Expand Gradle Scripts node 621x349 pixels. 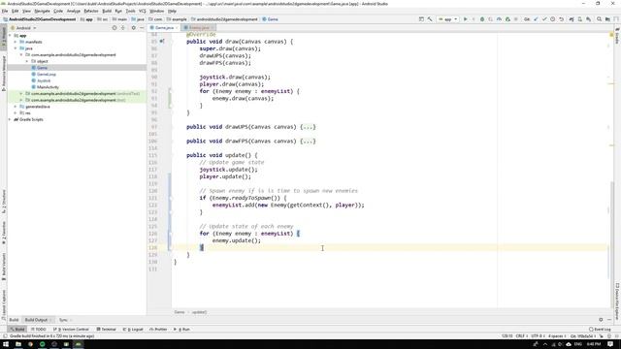[x=10, y=119]
